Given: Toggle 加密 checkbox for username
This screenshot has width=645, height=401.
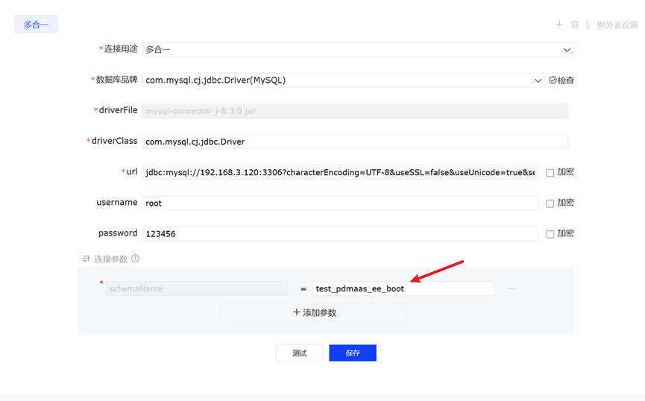Looking at the screenshot, I should (550, 203).
